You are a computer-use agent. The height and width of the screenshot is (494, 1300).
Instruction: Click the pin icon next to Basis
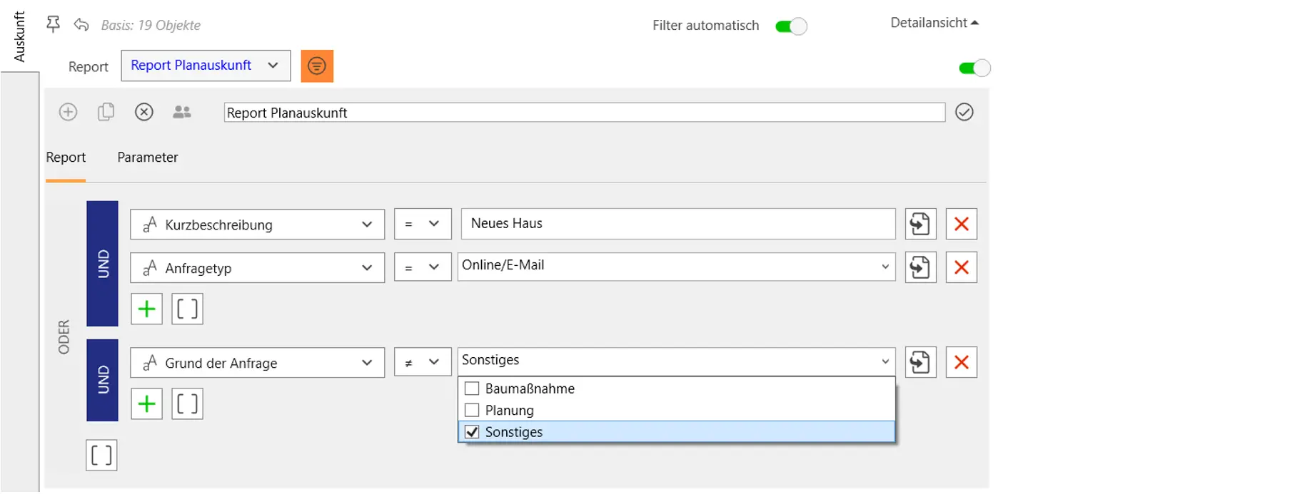(x=53, y=25)
